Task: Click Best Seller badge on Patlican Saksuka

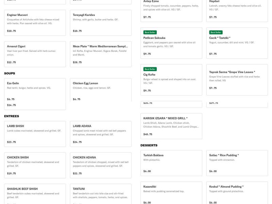Action: pos(150,32)
